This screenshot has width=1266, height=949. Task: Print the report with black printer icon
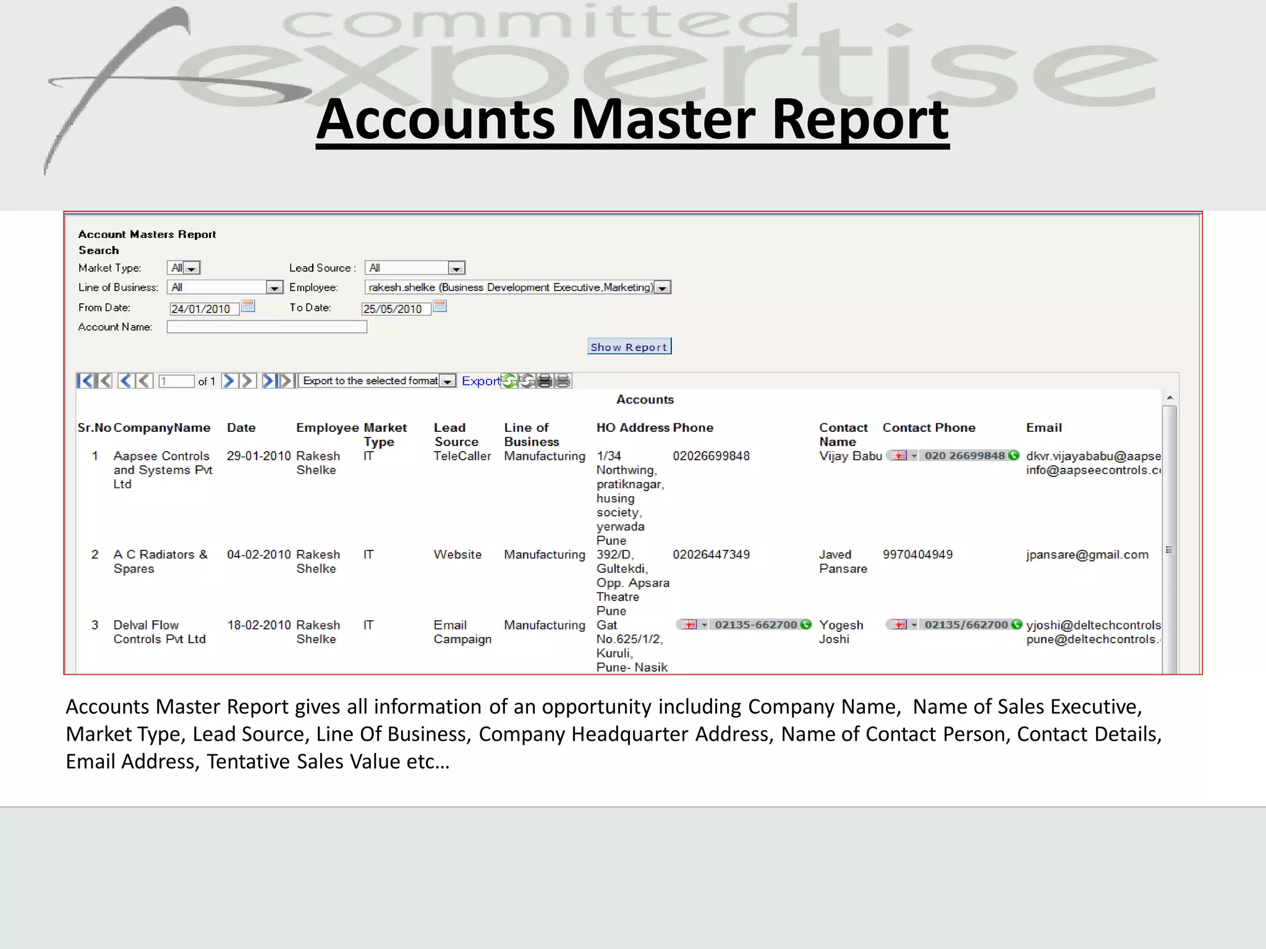[x=545, y=381]
